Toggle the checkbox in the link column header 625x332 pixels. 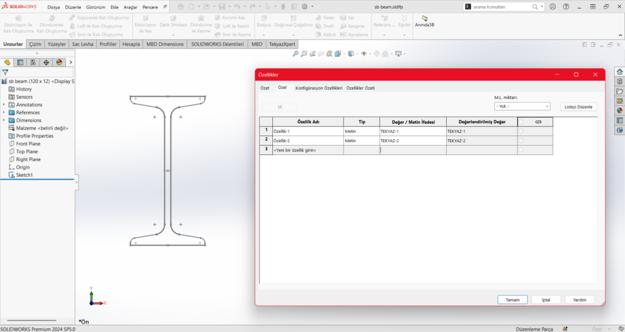click(521, 122)
